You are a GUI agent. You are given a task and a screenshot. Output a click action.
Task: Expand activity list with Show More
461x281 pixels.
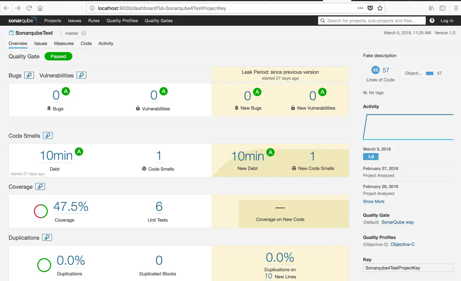click(x=374, y=202)
